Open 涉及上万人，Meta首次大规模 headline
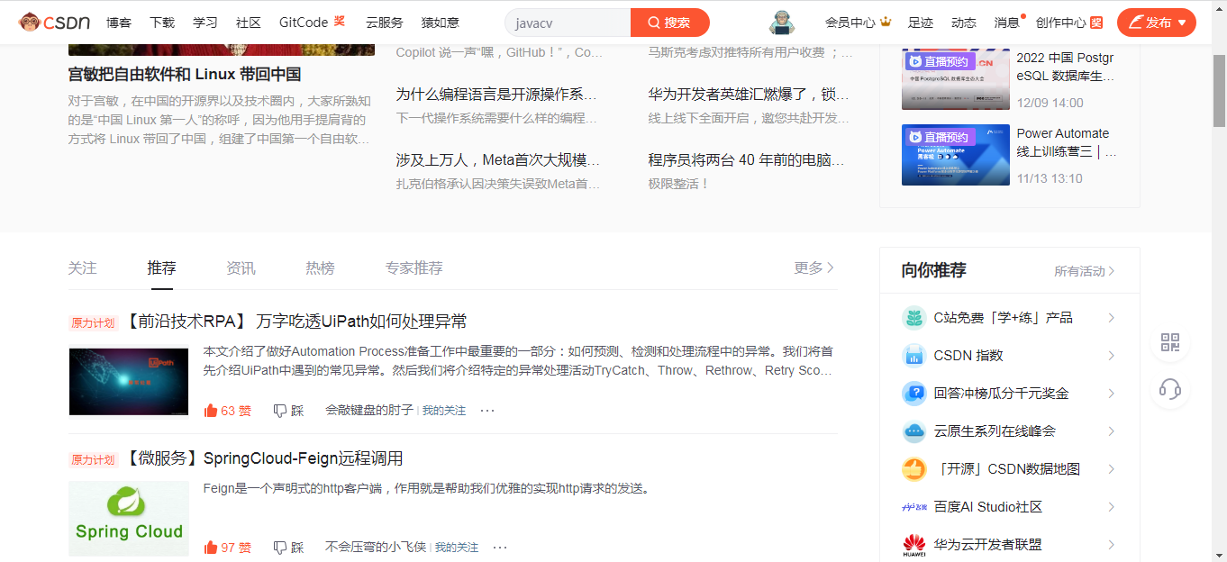The image size is (1227, 562). [x=498, y=160]
